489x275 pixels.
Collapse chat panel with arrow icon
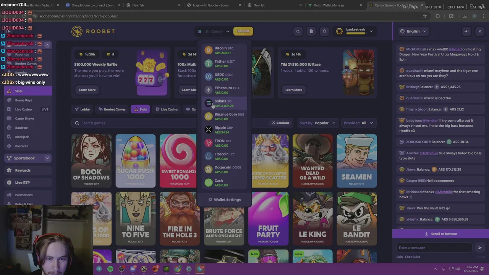pos(466,31)
